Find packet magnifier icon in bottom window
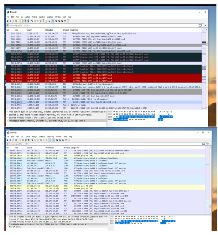 32,140
